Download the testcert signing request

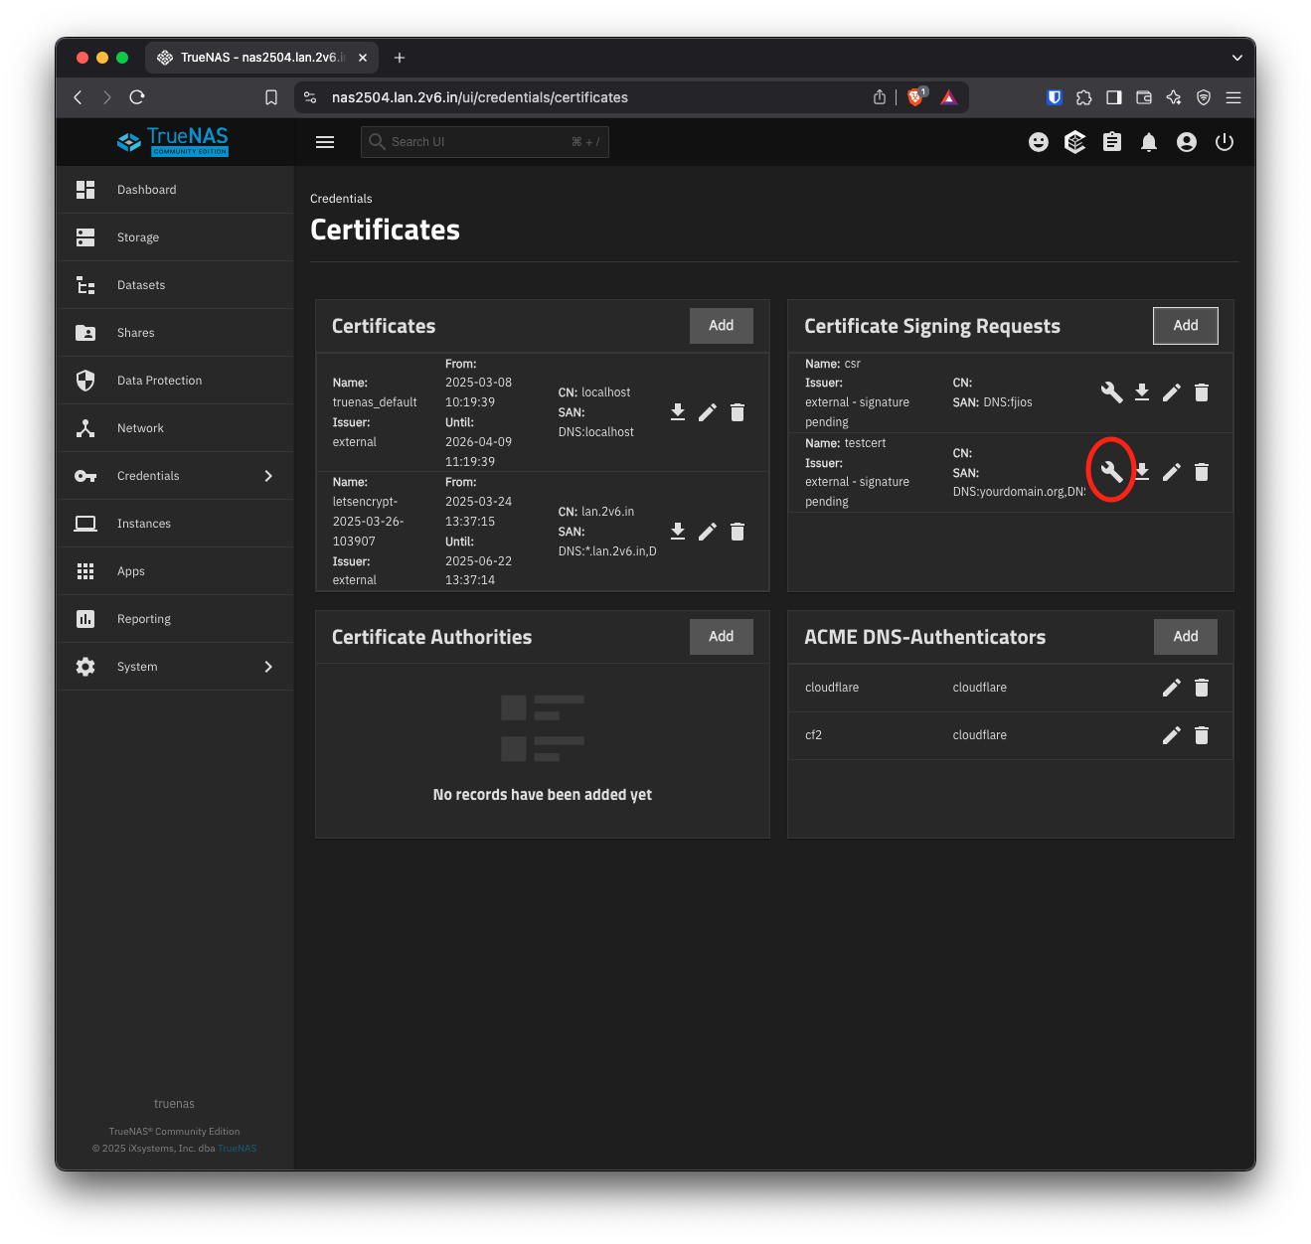point(1142,472)
